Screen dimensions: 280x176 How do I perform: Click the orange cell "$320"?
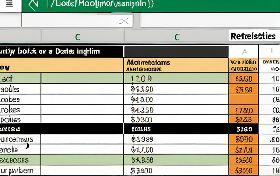244,170
